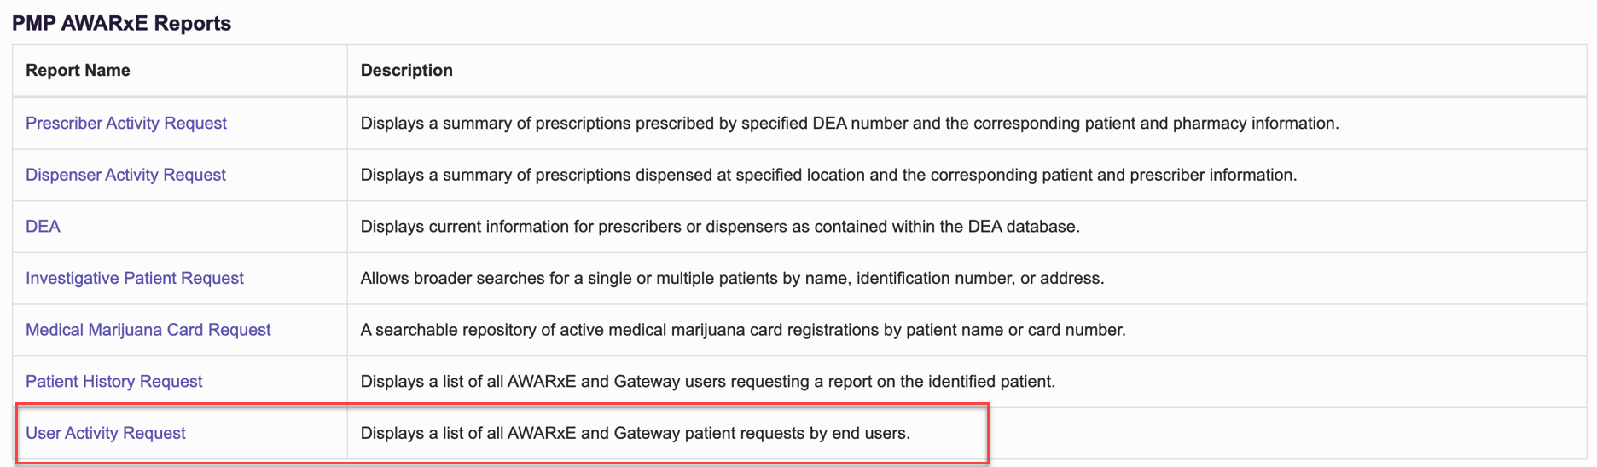The height and width of the screenshot is (467, 1597).
Task: Click the medical marijuana card description text
Action: [743, 330]
